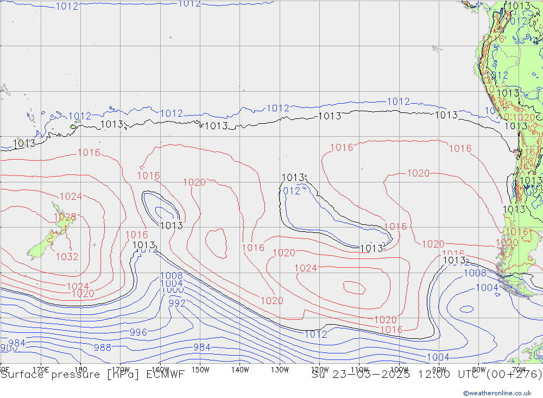Click the 70W longitude axis label

click(x=519, y=370)
